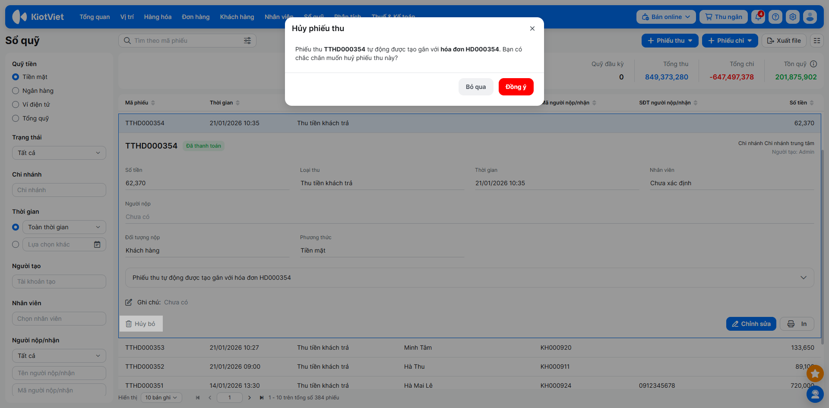Select the Ngân hàng radio option
Screen dimensions: 829x408
pyautogui.click(x=16, y=91)
